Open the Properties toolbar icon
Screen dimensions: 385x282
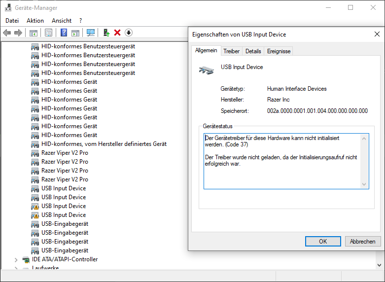[x=48, y=33]
